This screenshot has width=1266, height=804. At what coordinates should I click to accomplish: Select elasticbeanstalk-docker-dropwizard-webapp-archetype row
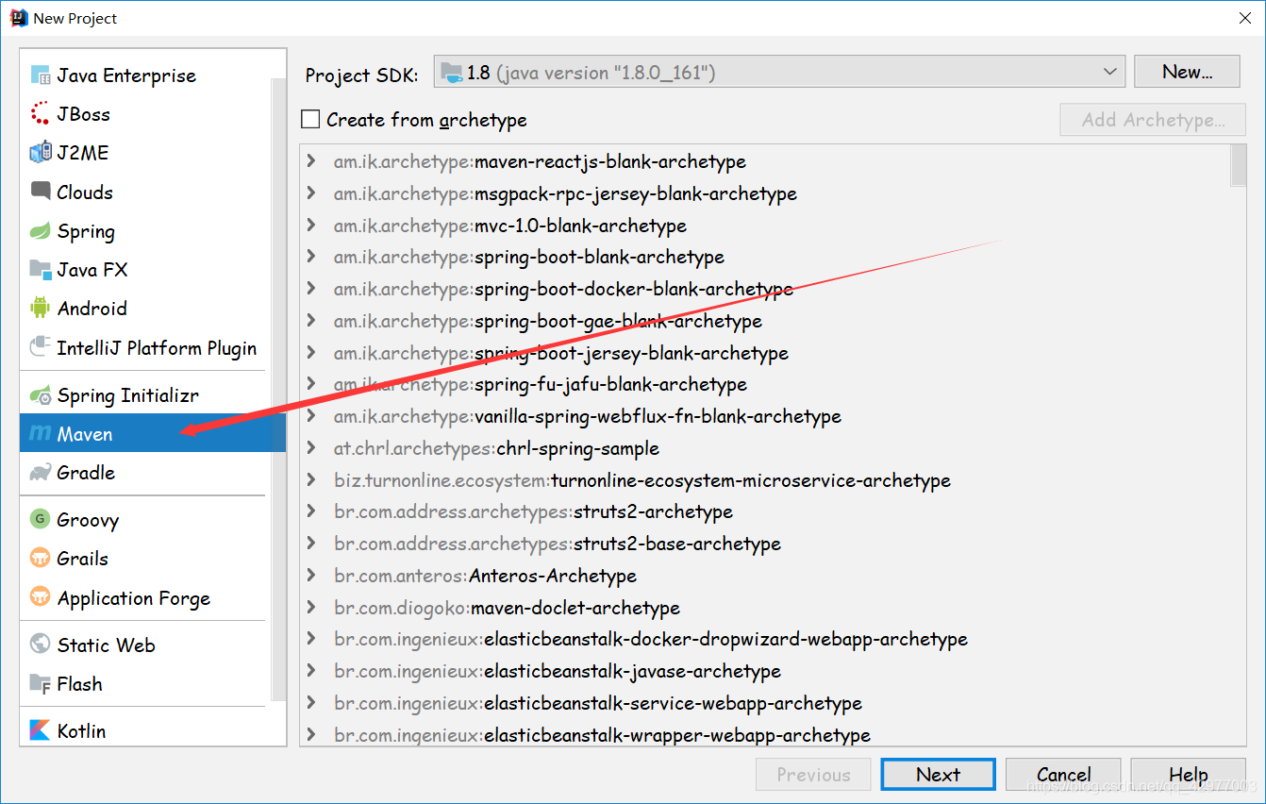click(x=765, y=639)
